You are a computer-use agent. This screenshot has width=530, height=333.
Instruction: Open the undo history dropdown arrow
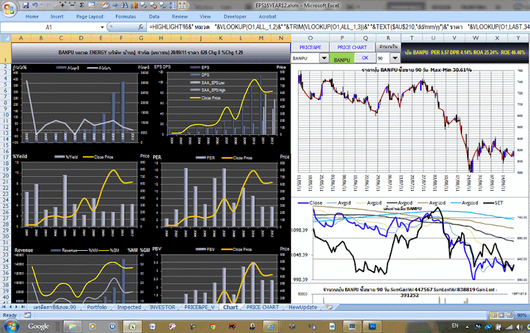[x=41, y=5]
